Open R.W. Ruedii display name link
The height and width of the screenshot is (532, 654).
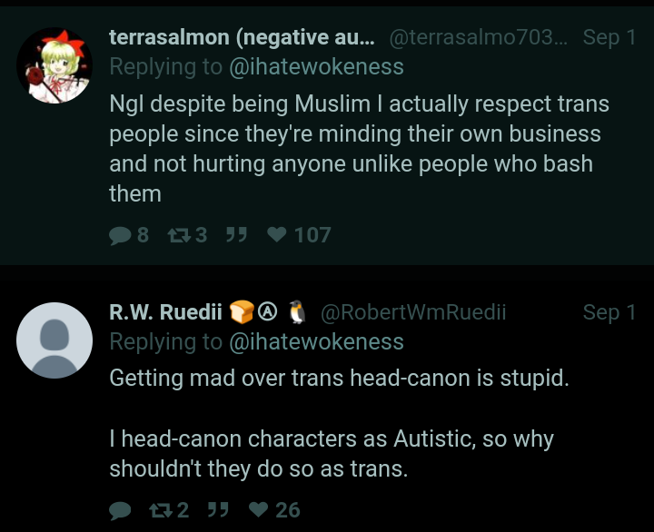pyautogui.click(x=165, y=312)
